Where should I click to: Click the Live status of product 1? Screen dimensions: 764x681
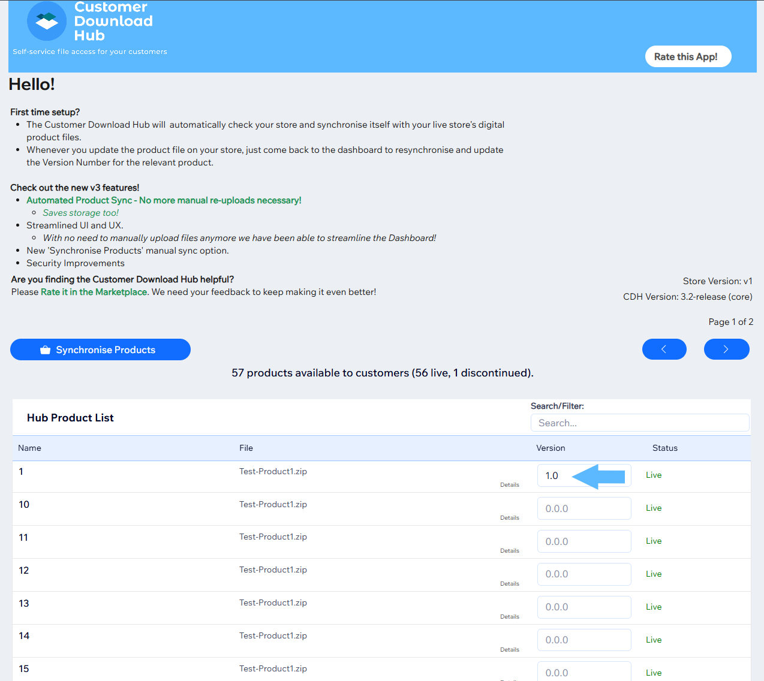click(654, 475)
